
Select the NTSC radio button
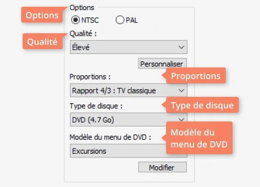(76, 20)
